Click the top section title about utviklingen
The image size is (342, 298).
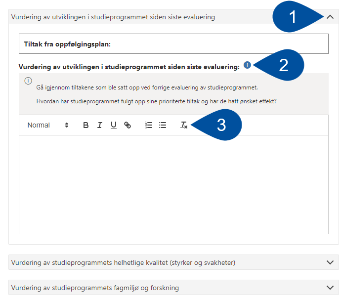point(113,17)
